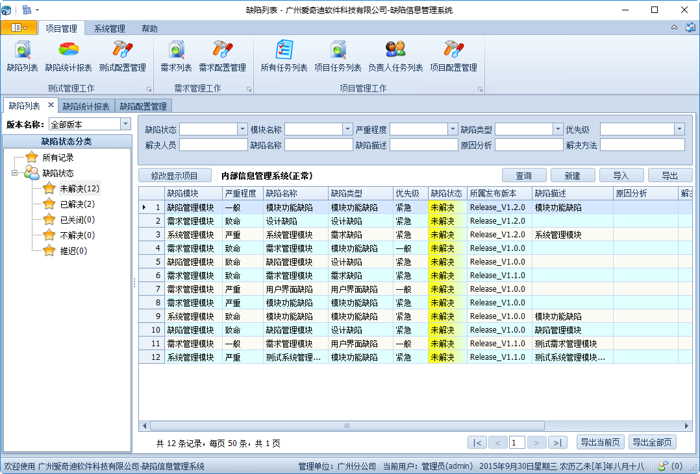This screenshot has width=700, height=474.
Task: Click the 查询 button
Action: pyautogui.click(x=523, y=176)
